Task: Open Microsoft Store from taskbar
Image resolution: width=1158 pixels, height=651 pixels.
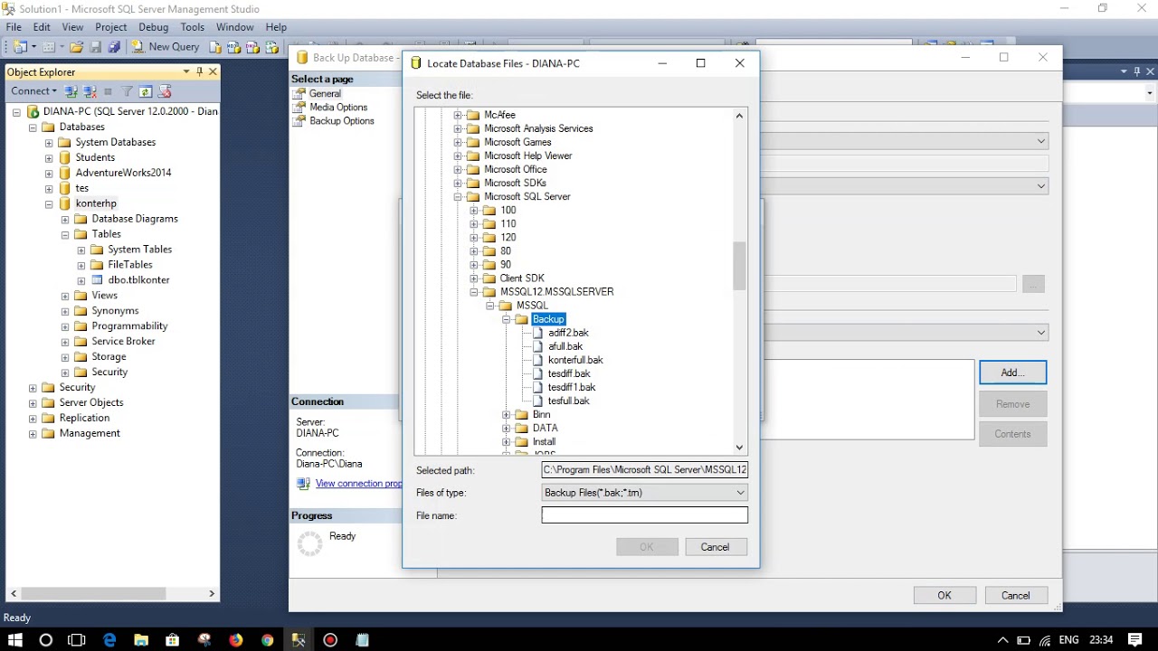Action: click(173, 640)
